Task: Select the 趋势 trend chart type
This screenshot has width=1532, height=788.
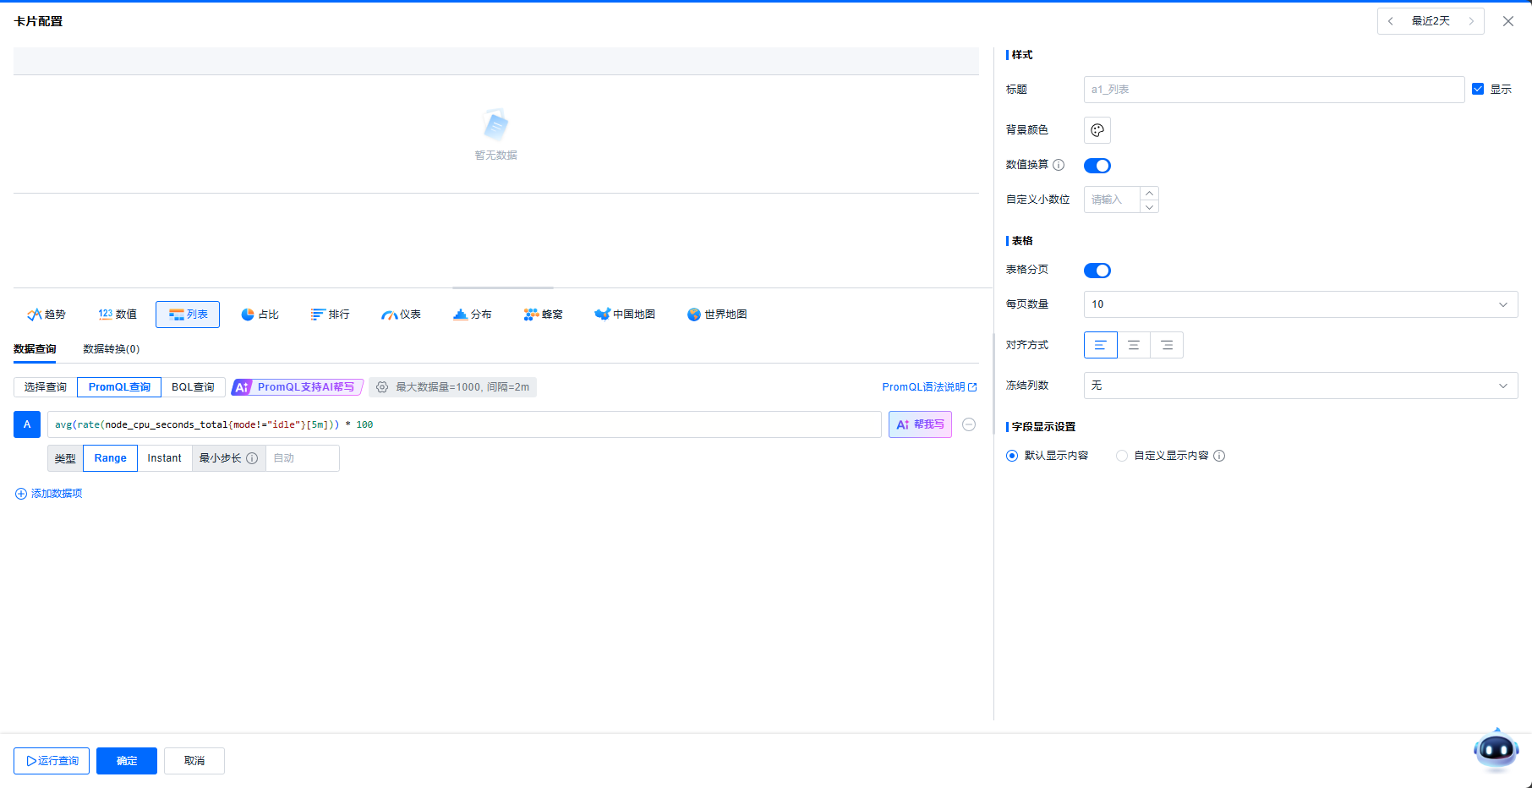Action: (x=47, y=315)
